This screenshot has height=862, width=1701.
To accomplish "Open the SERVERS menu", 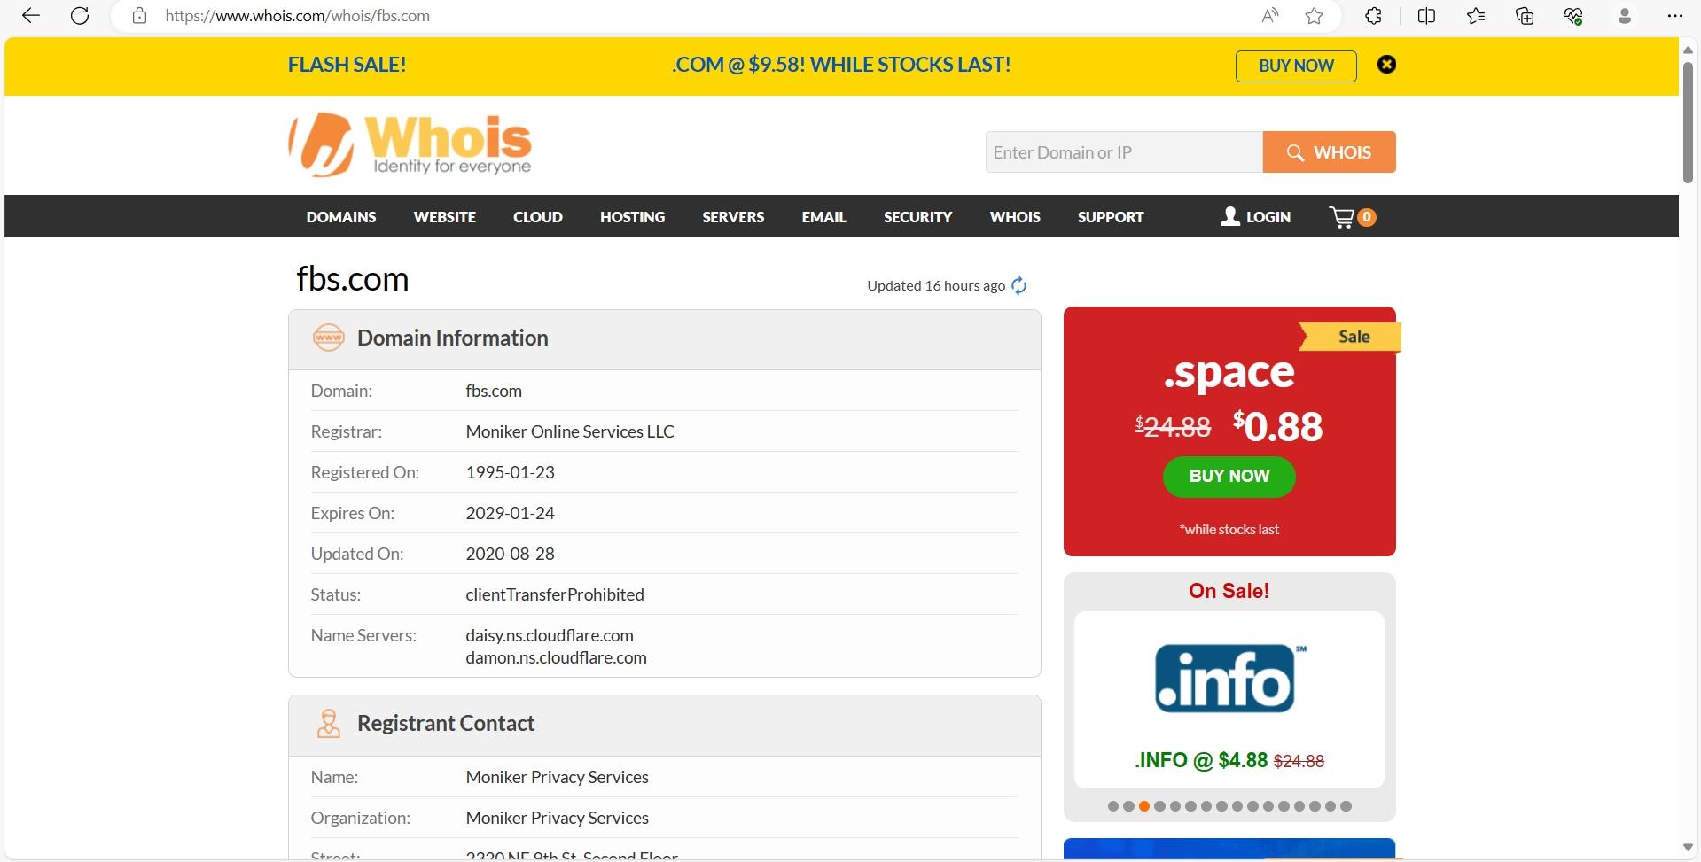I will [733, 217].
